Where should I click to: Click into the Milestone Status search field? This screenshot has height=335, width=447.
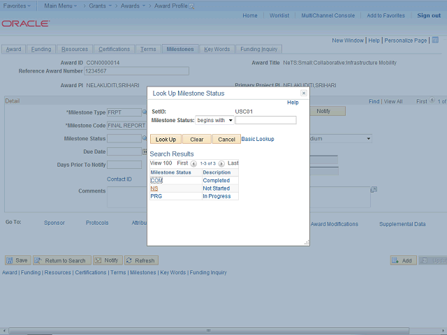[266, 120]
